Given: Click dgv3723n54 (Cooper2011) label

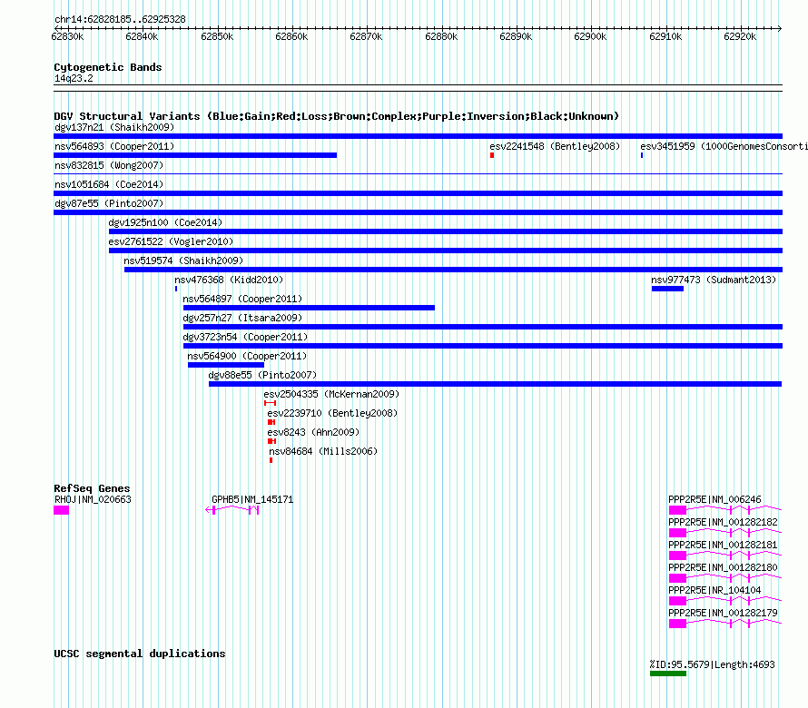Looking at the screenshot, I should point(245,337).
